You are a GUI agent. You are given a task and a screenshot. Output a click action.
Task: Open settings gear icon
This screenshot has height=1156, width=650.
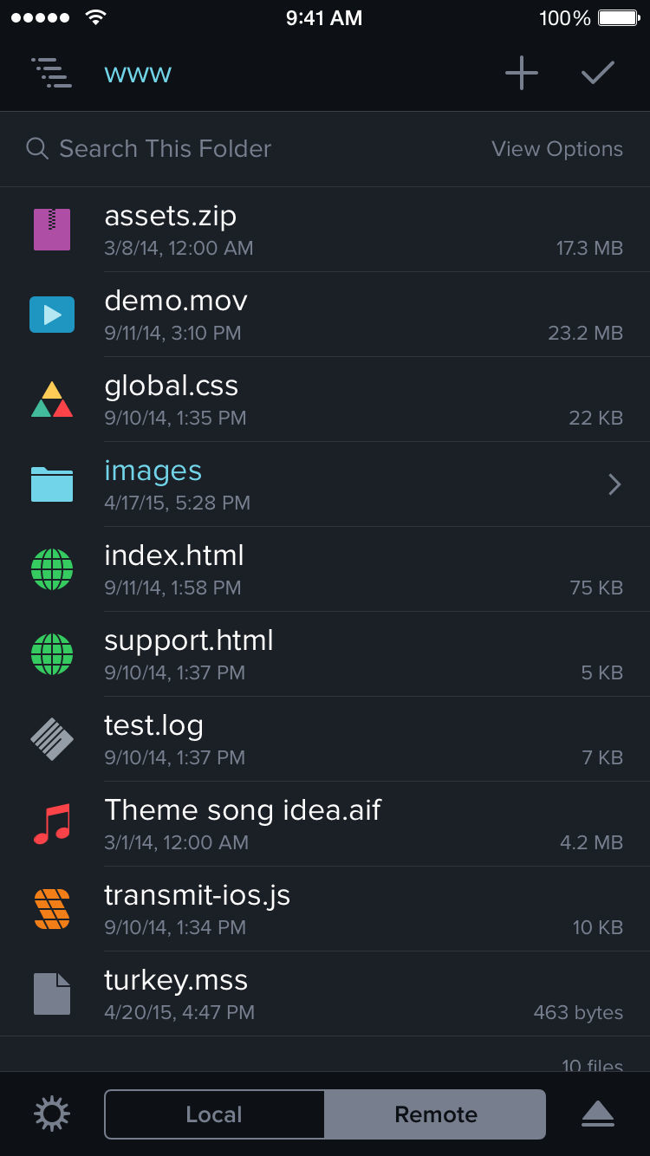tap(52, 1114)
